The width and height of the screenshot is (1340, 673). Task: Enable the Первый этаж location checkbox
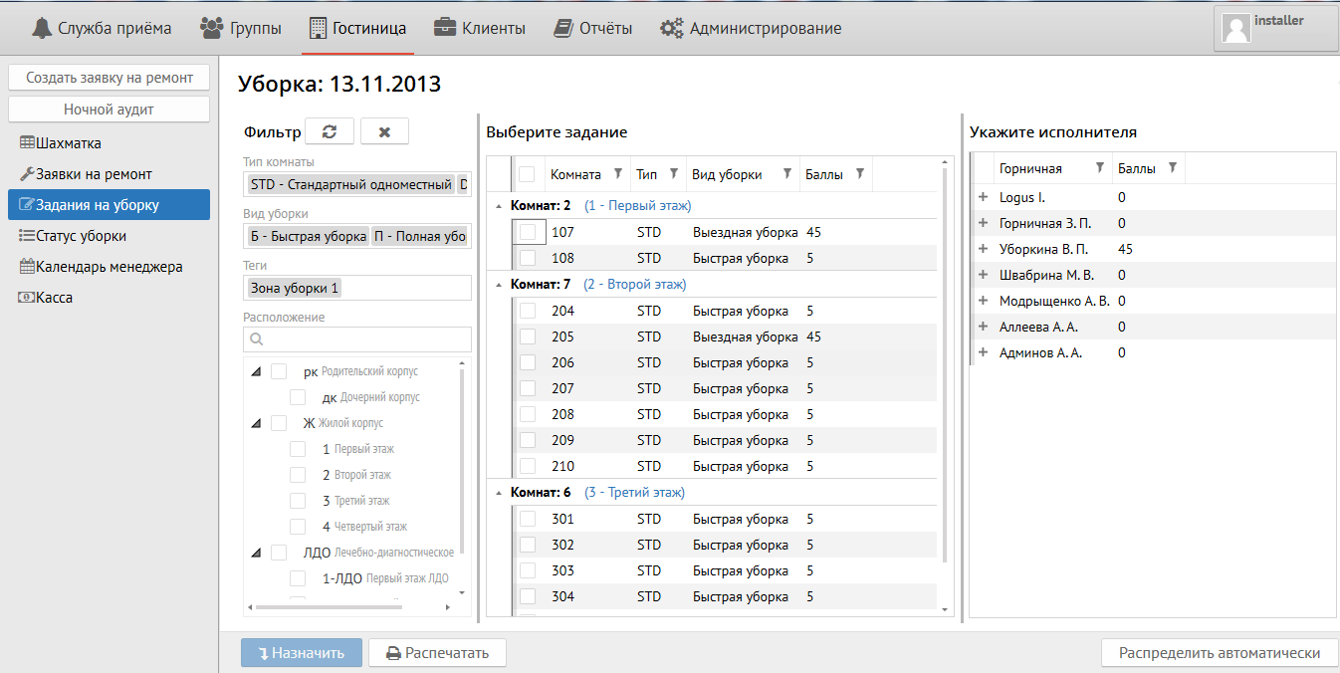[298, 449]
